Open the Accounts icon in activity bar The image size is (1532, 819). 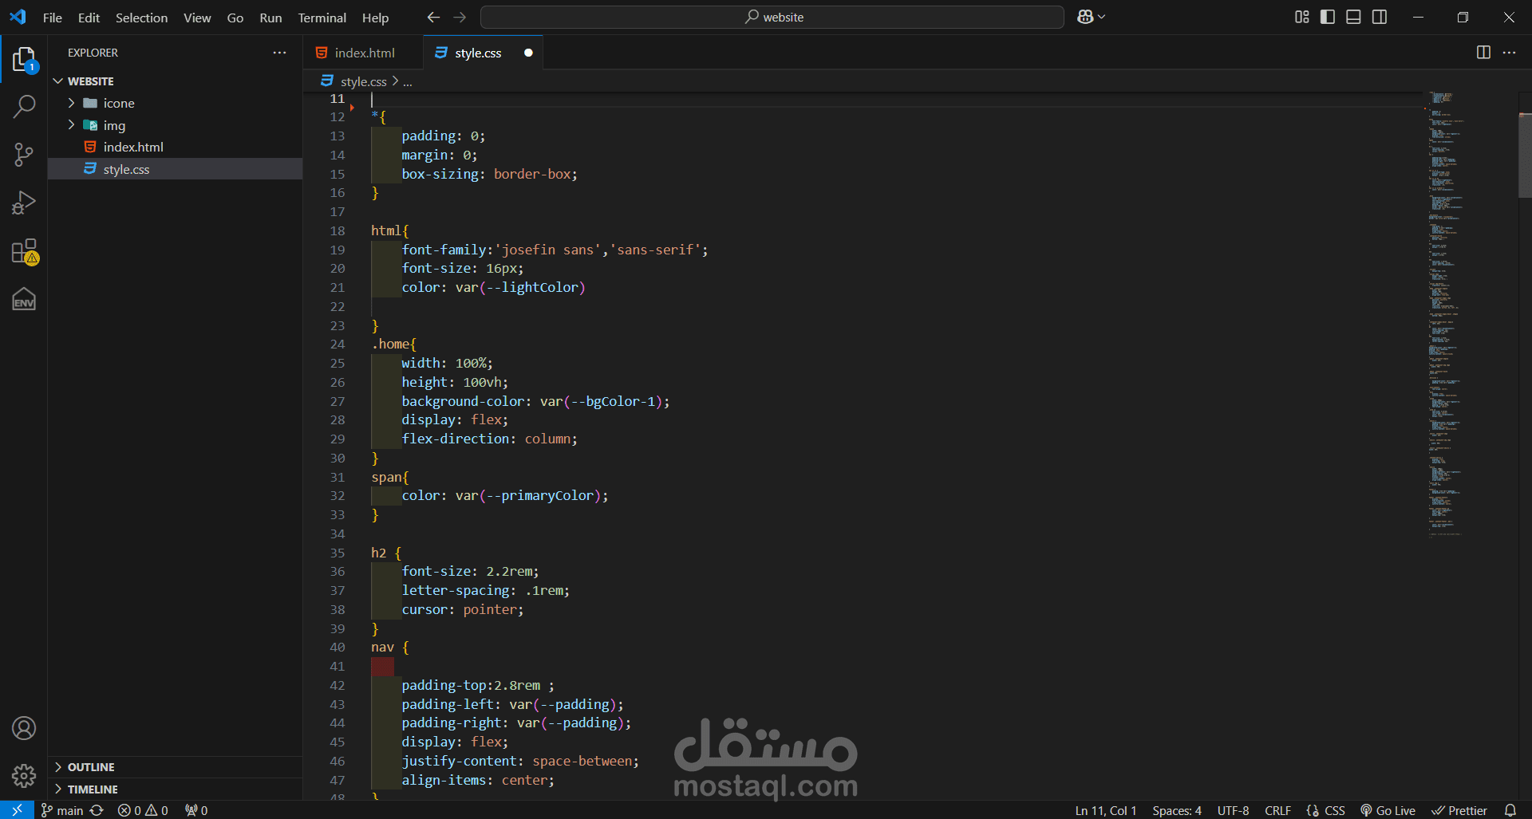[x=24, y=728]
